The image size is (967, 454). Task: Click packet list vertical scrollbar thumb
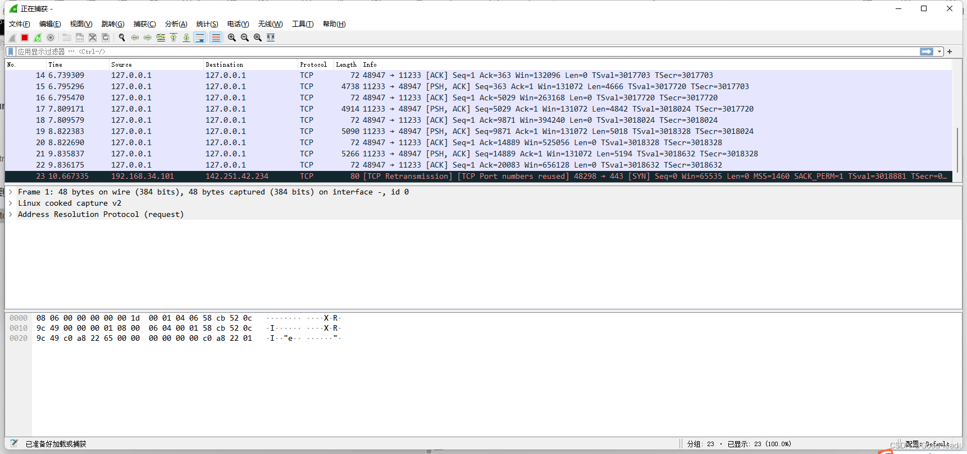tap(957, 150)
